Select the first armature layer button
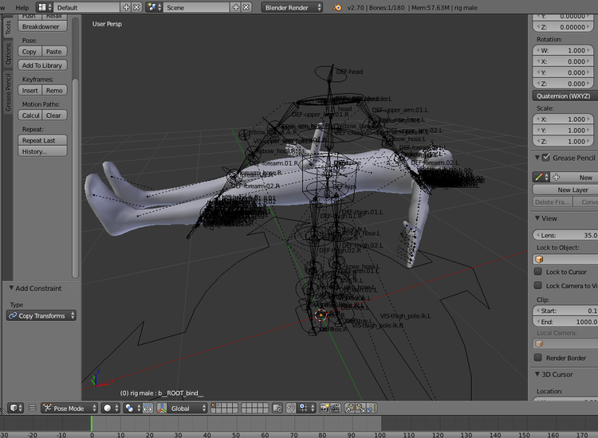The width and height of the screenshot is (598, 438). pyautogui.click(x=214, y=405)
